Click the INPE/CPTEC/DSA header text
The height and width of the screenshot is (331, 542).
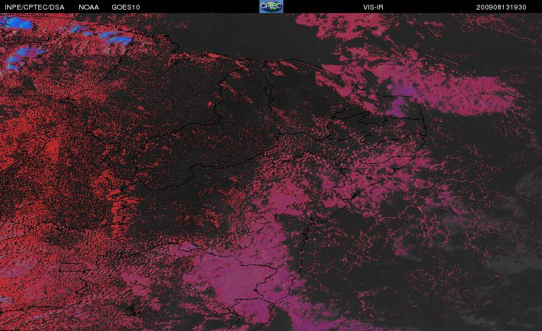click(35, 7)
